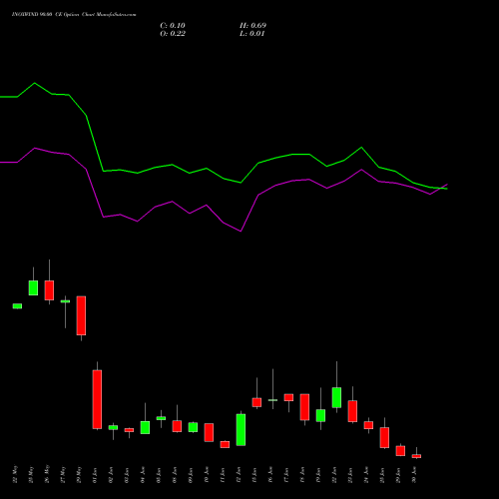Click the red candle above 18 Jun

point(304,407)
